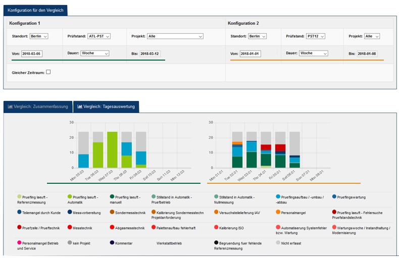Toggle legend Personalmangel Betrieb und Service
Viewport: 399px width, 258px height.
(38, 245)
